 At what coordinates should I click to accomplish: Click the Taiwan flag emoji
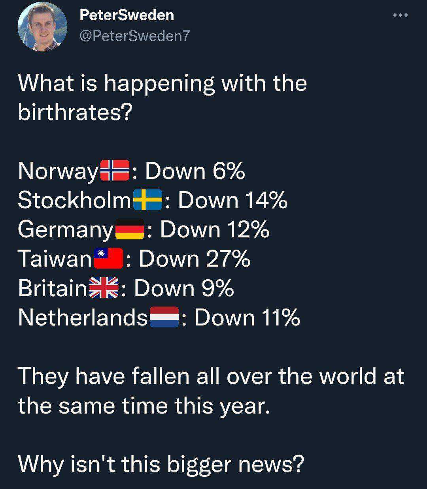[x=108, y=258]
